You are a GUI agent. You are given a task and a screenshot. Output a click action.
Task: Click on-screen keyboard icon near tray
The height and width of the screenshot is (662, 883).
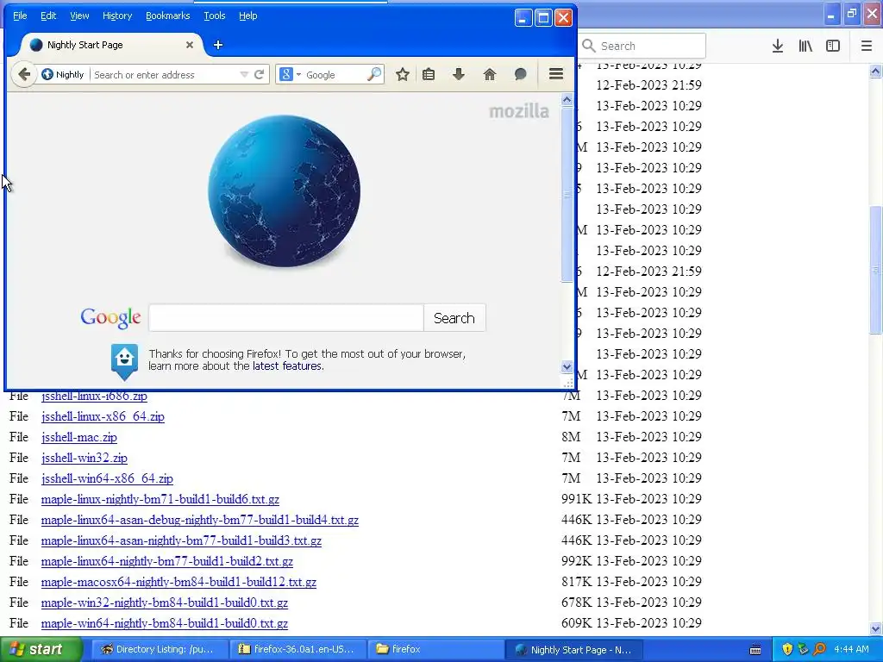click(x=755, y=650)
